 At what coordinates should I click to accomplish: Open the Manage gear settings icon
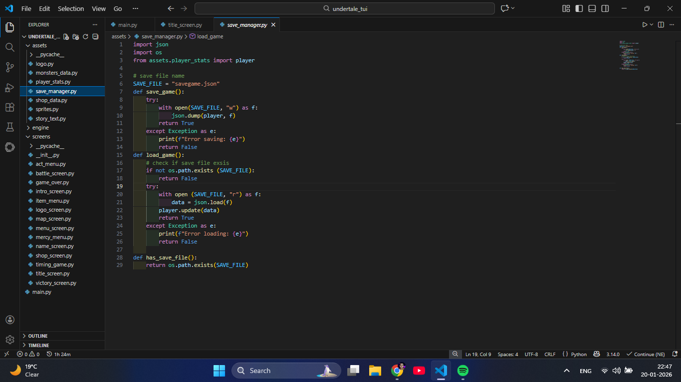[9, 340]
